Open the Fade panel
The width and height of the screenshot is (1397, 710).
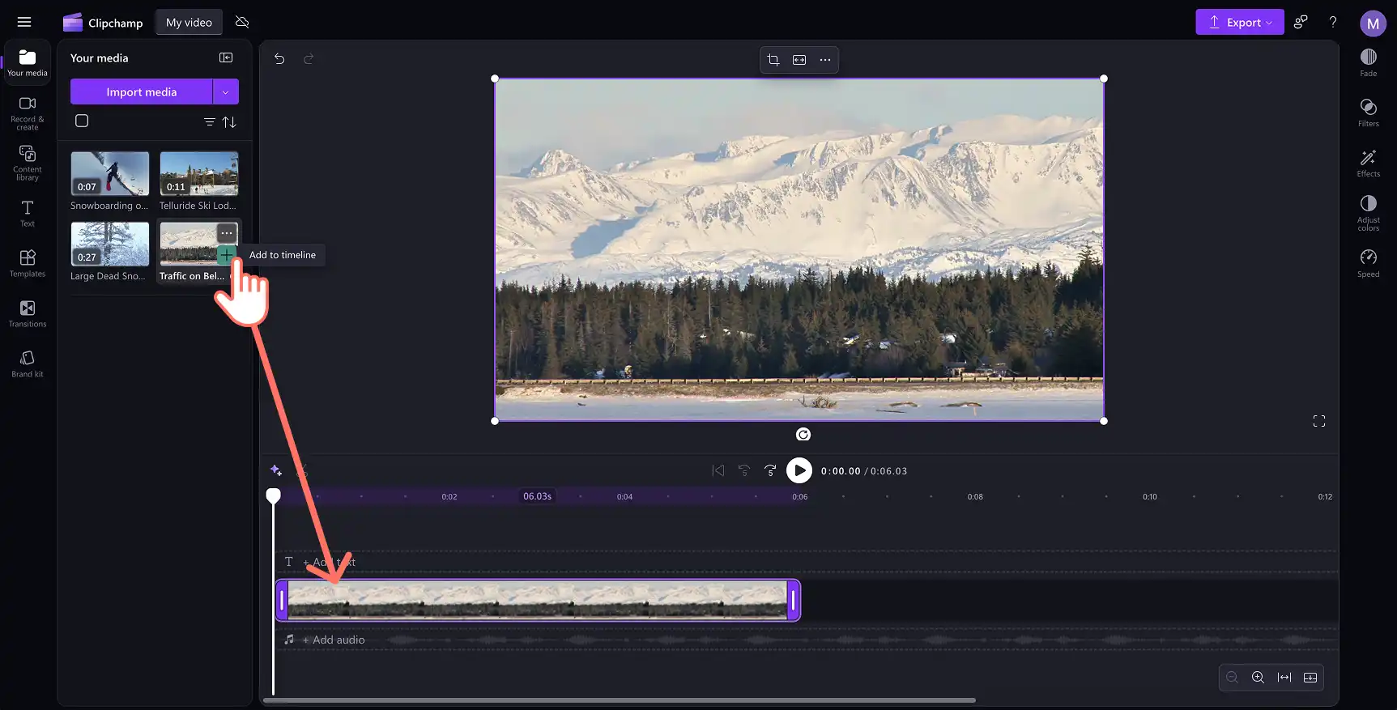pyautogui.click(x=1369, y=62)
